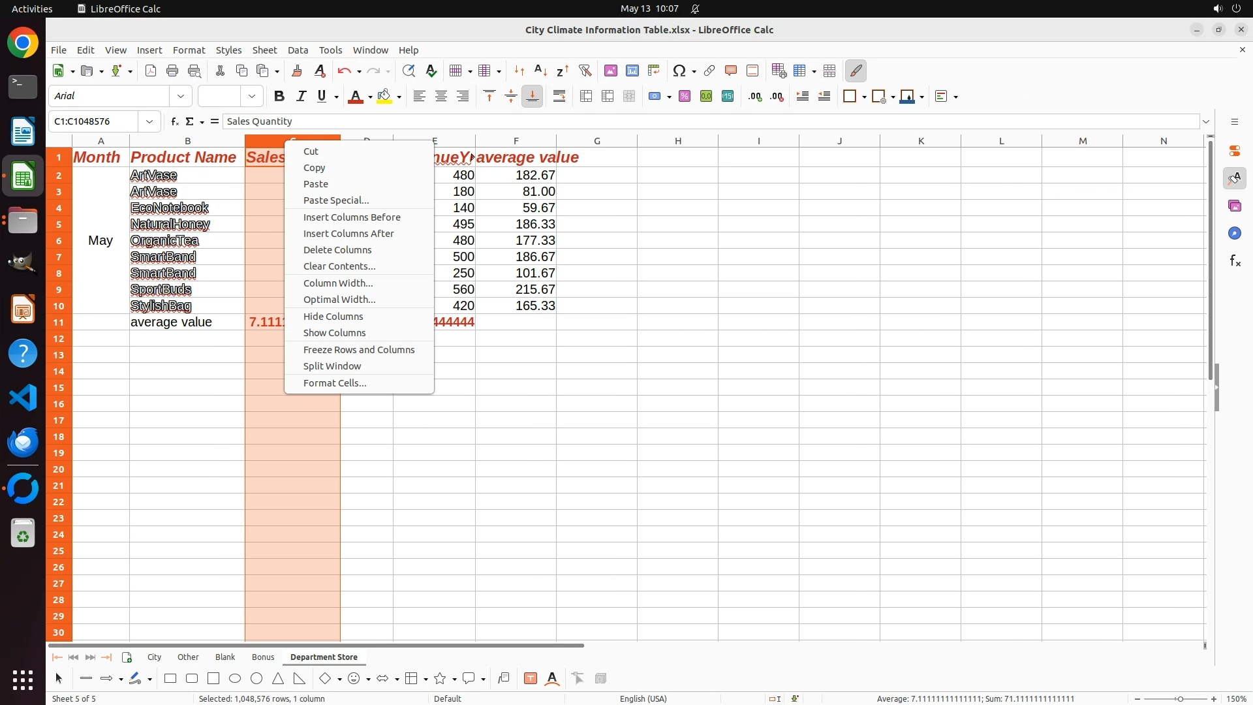Click the Insert Image icon
The height and width of the screenshot is (705, 1253).
[611, 71]
